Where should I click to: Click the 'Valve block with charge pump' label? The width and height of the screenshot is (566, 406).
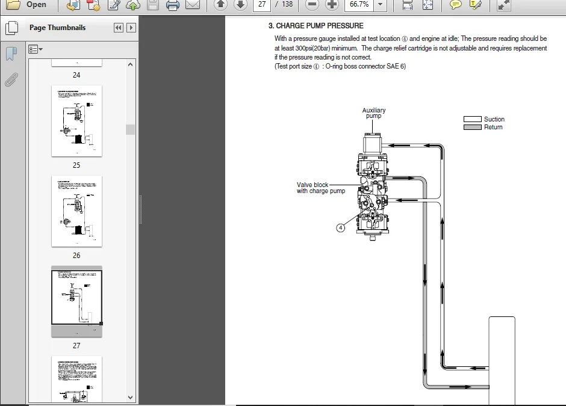pos(321,188)
